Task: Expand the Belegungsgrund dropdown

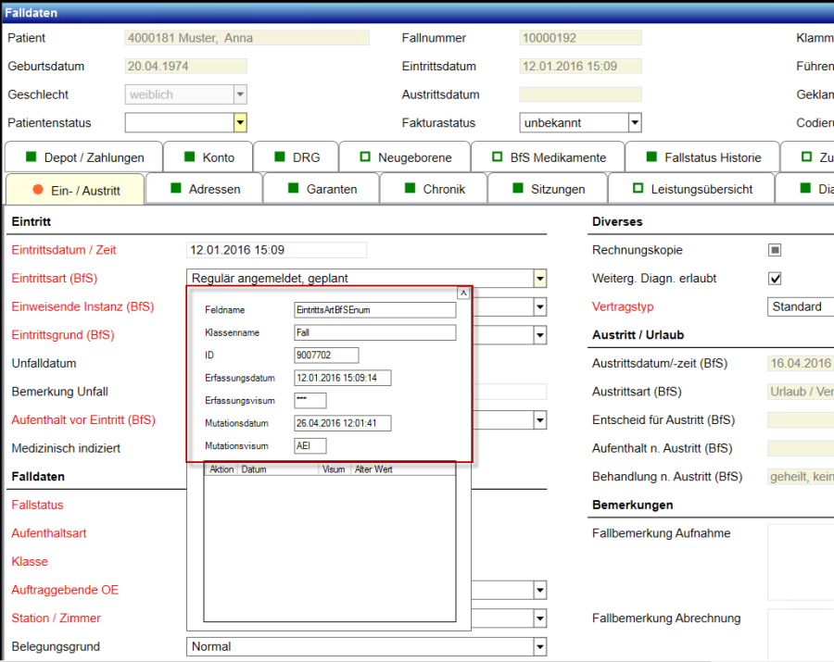Action: coord(539,646)
